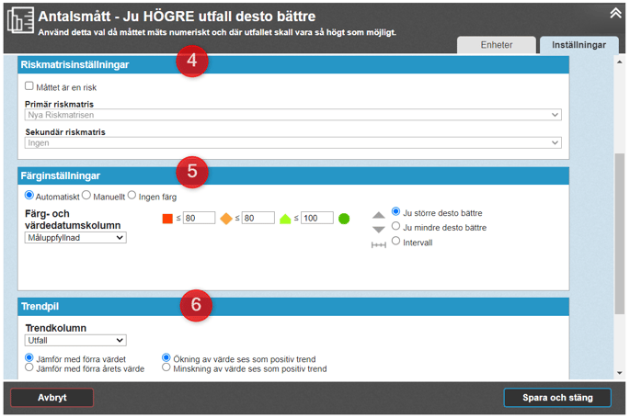Select the 'Manuellt' color option
The image size is (630, 418).
click(x=86, y=195)
